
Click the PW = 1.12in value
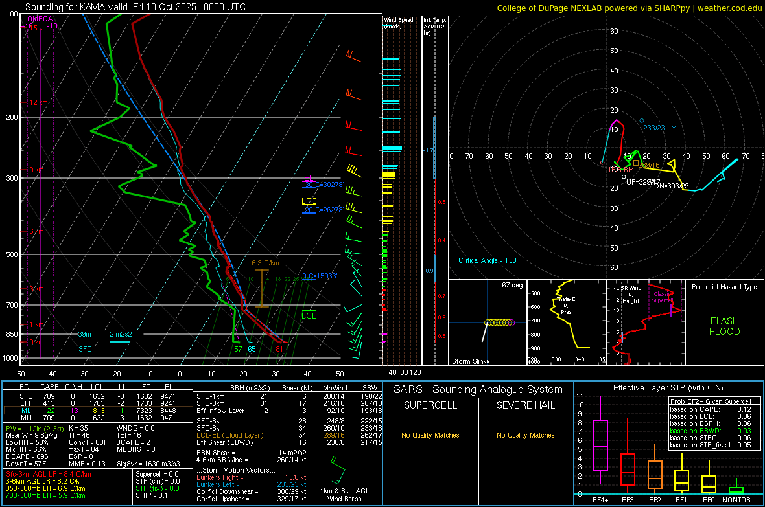35,428
